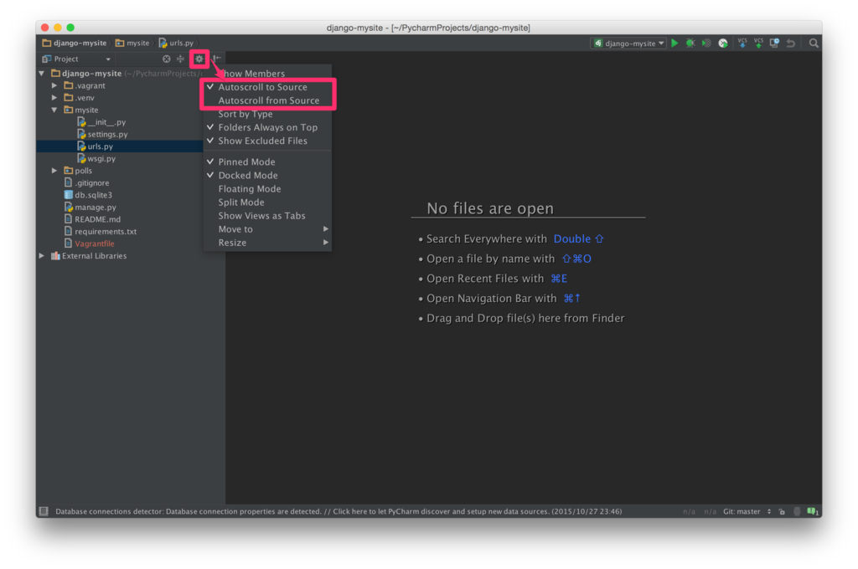Open Search Everywhere magnifier icon
This screenshot has height=569, width=858.
(814, 43)
